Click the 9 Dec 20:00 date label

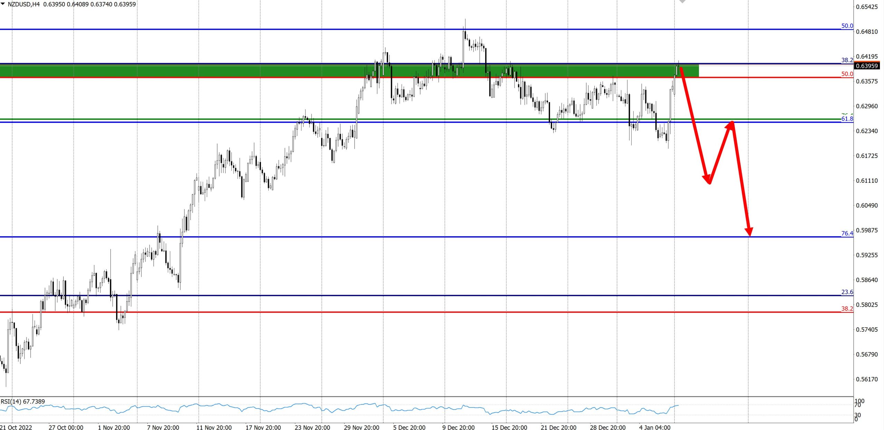point(459,427)
